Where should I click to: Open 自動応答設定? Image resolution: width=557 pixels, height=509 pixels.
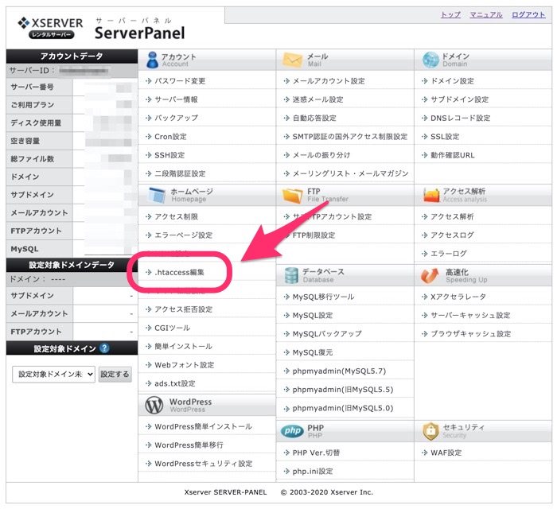pyautogui.click(x=314, y=118)
